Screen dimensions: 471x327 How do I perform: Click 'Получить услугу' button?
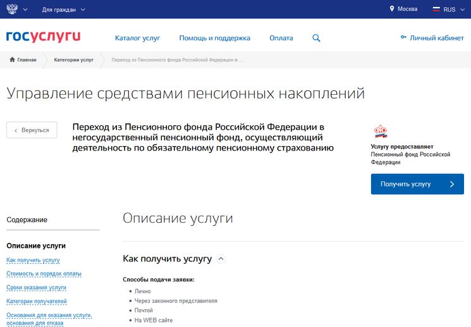417,184
